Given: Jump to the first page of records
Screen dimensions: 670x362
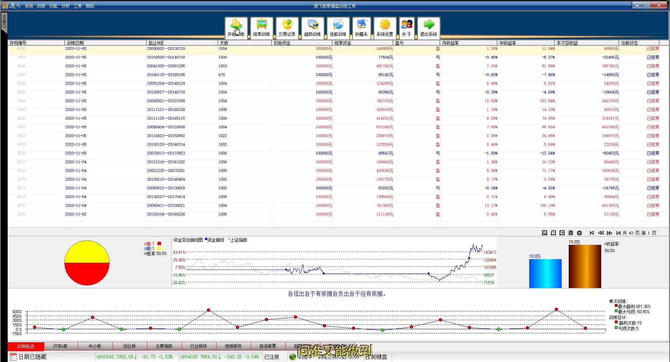Looking at the screenshot, I should click(592, 233).
